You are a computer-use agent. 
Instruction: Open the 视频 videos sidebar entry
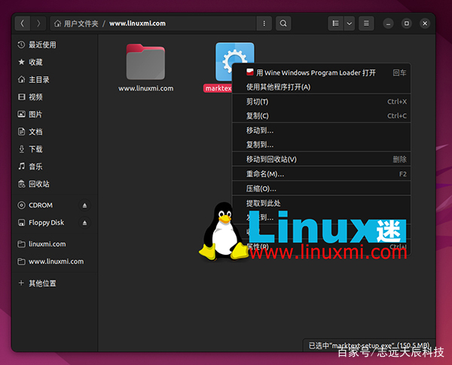tap(54, 97)
